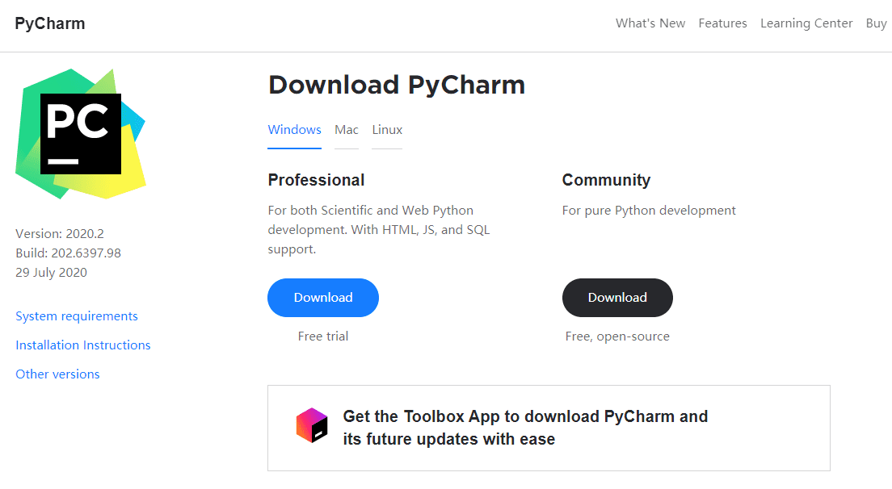Open the System requirements link

[77, 316]
